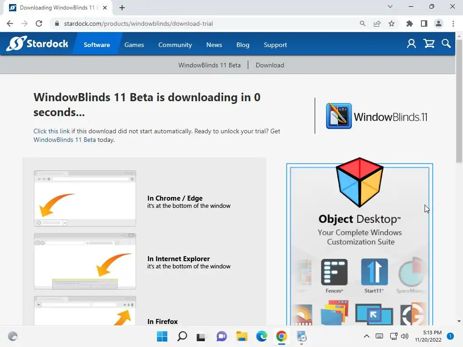Click the Stardock logo

(37, 44)
